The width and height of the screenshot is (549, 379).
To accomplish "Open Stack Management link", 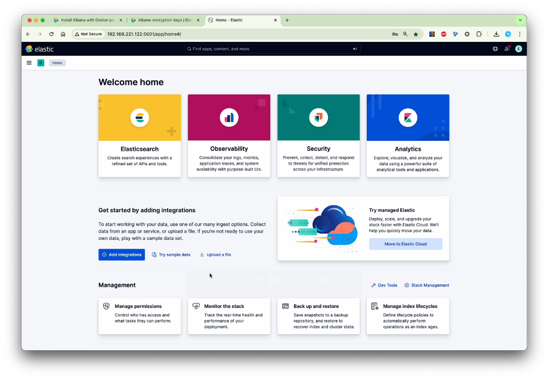I will 426,285.
